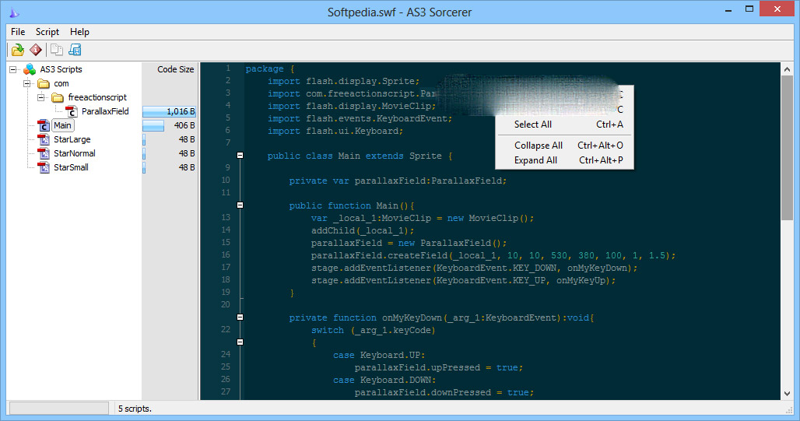
Task: Select the StarNormal tree item
Action: (75, 153)
